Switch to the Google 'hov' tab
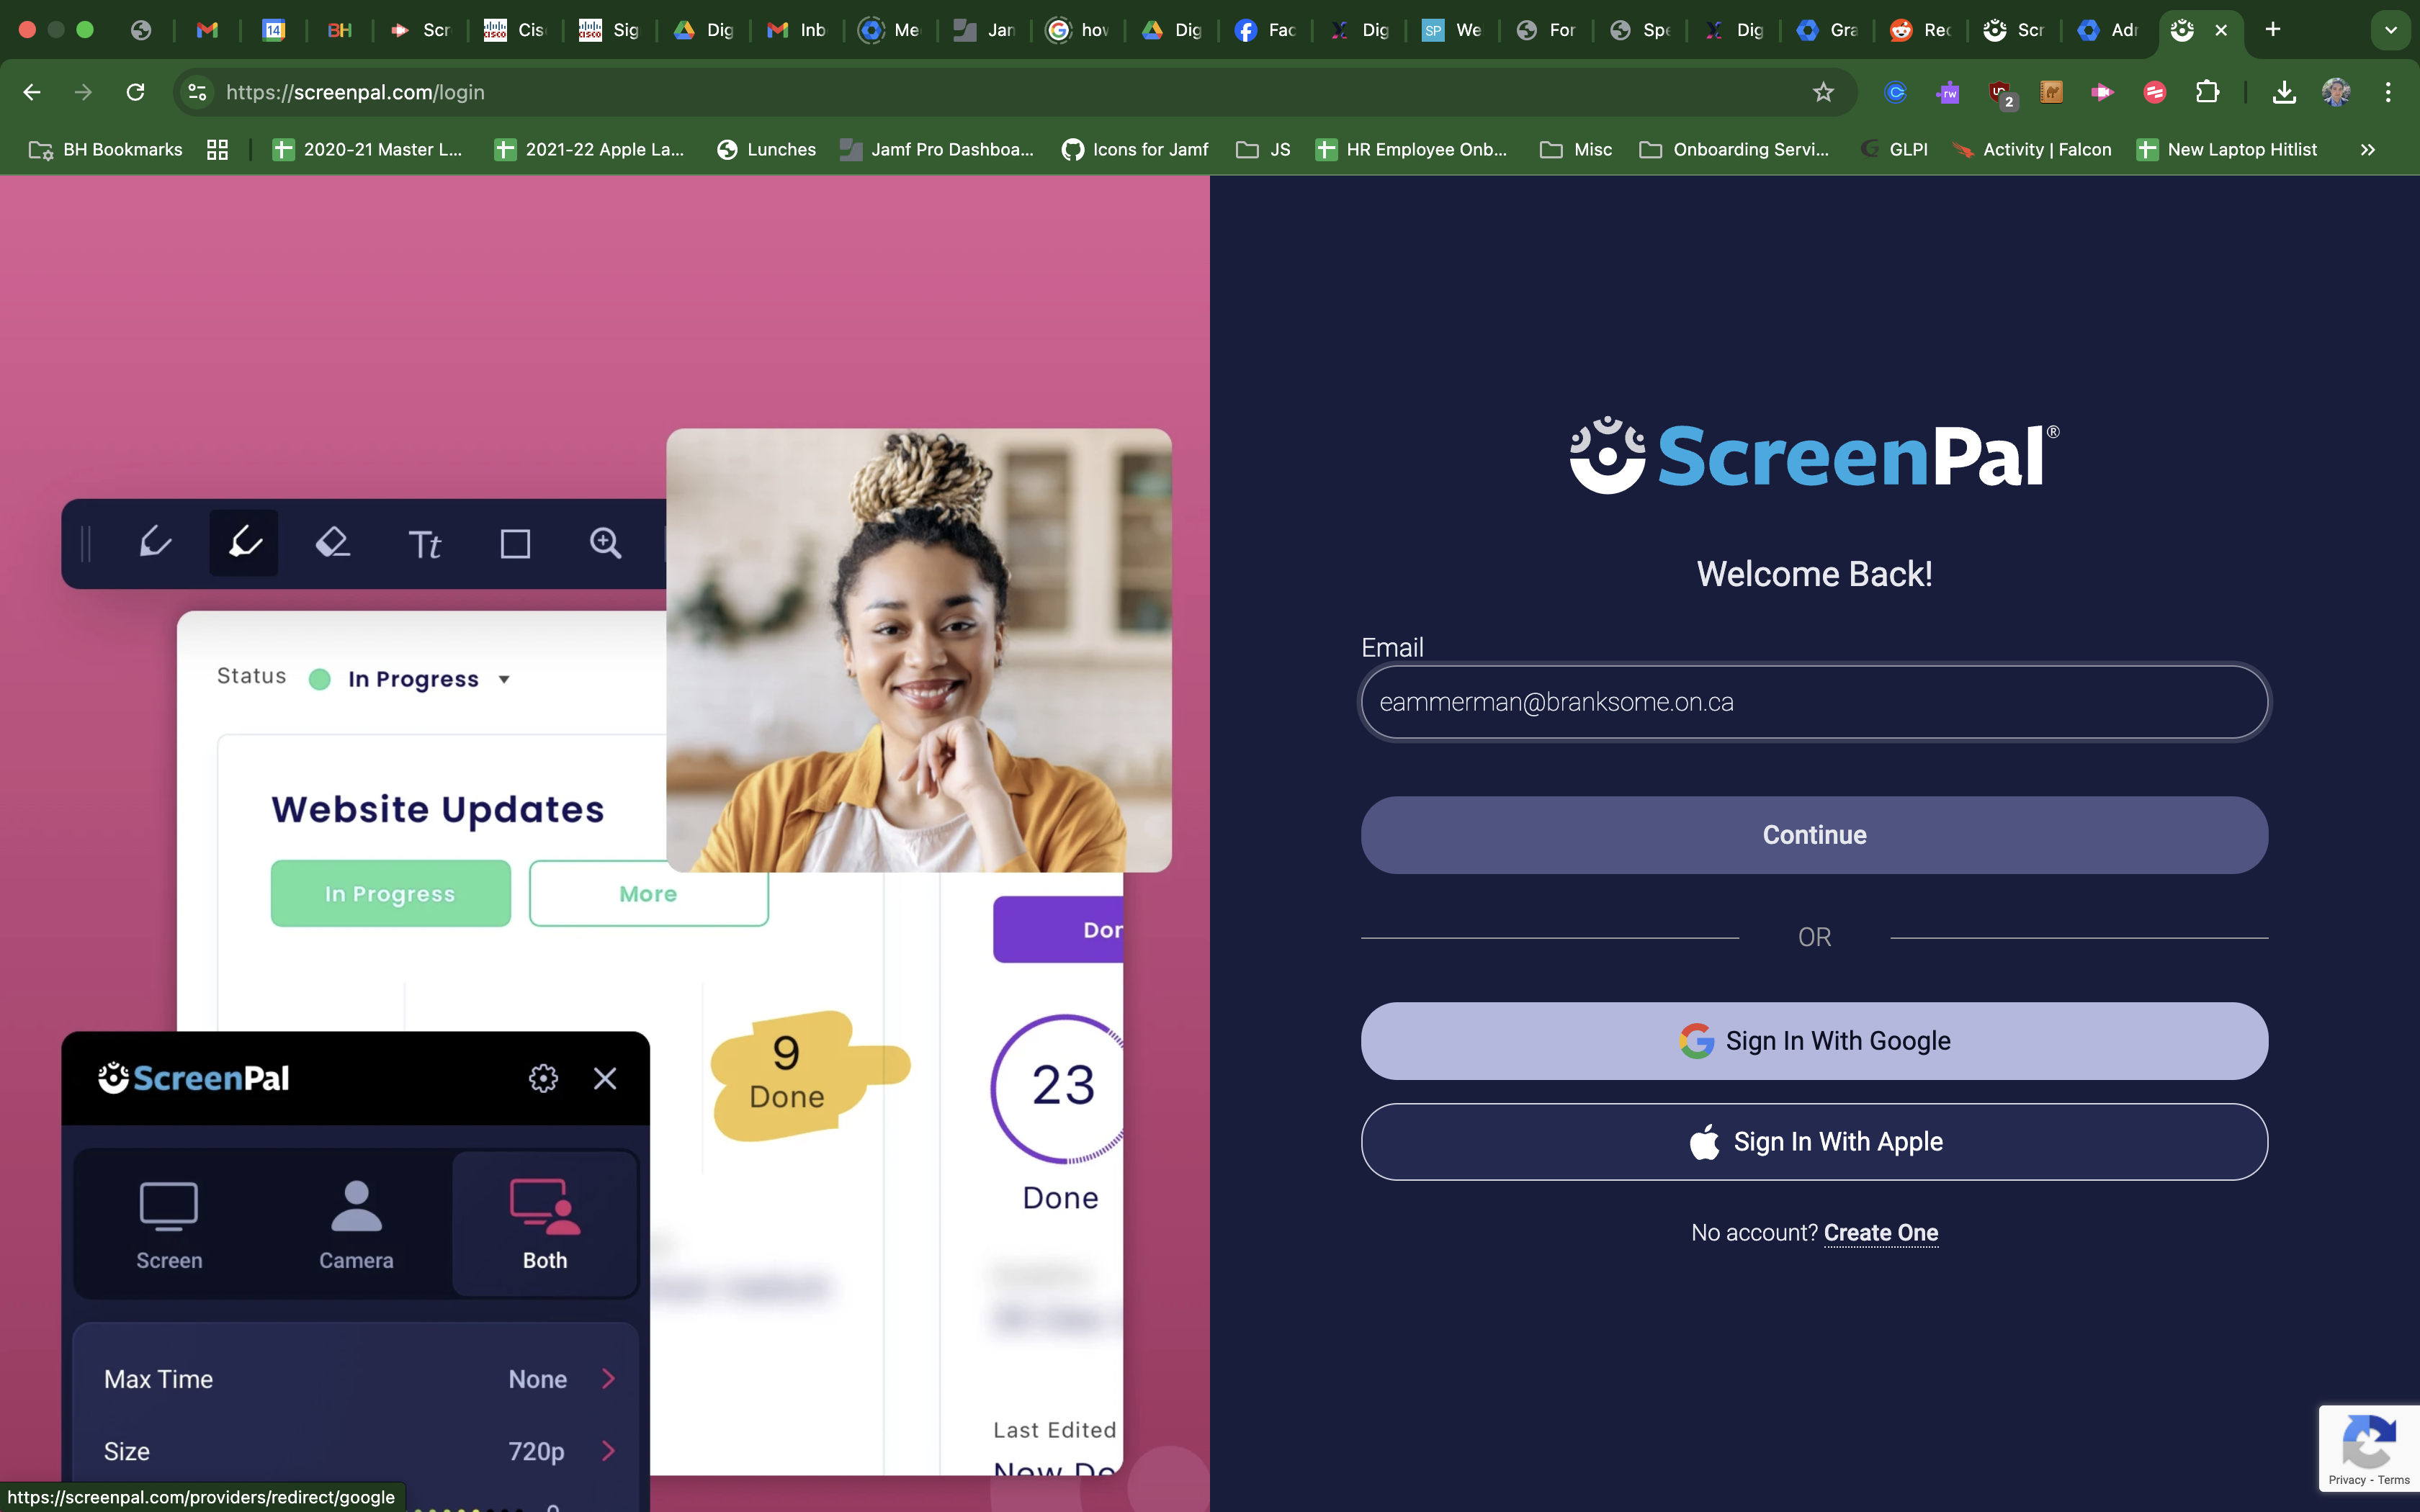Viewport: 2420px width, 1512px height. click(1078, 30)
